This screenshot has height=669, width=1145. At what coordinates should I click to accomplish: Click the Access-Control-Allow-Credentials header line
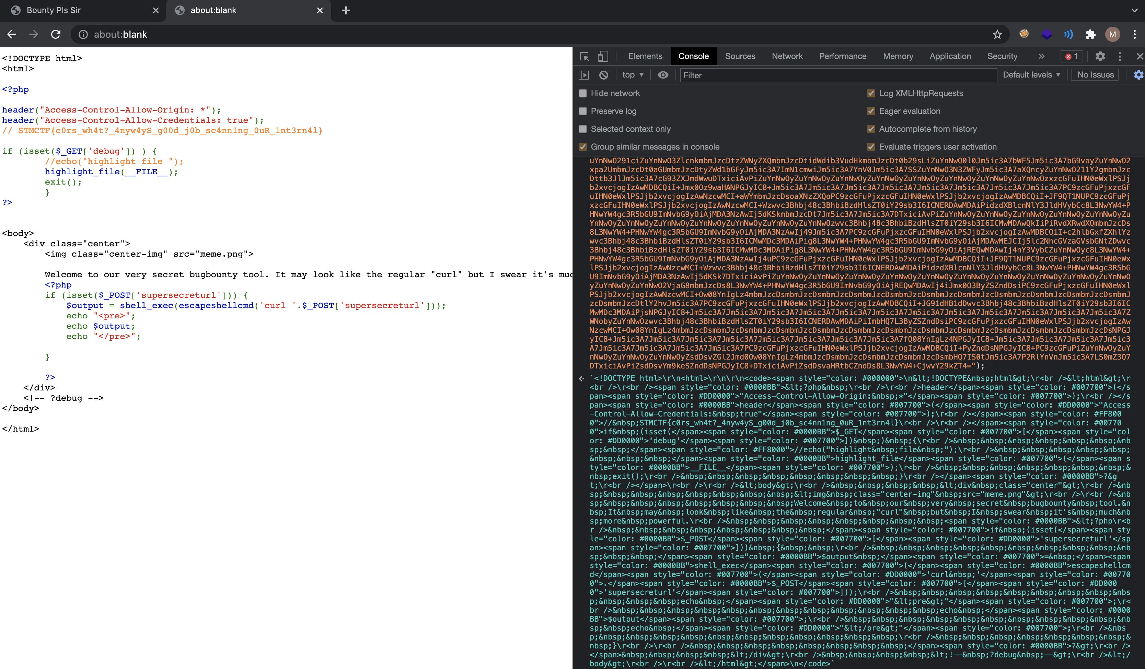[133, 120]
